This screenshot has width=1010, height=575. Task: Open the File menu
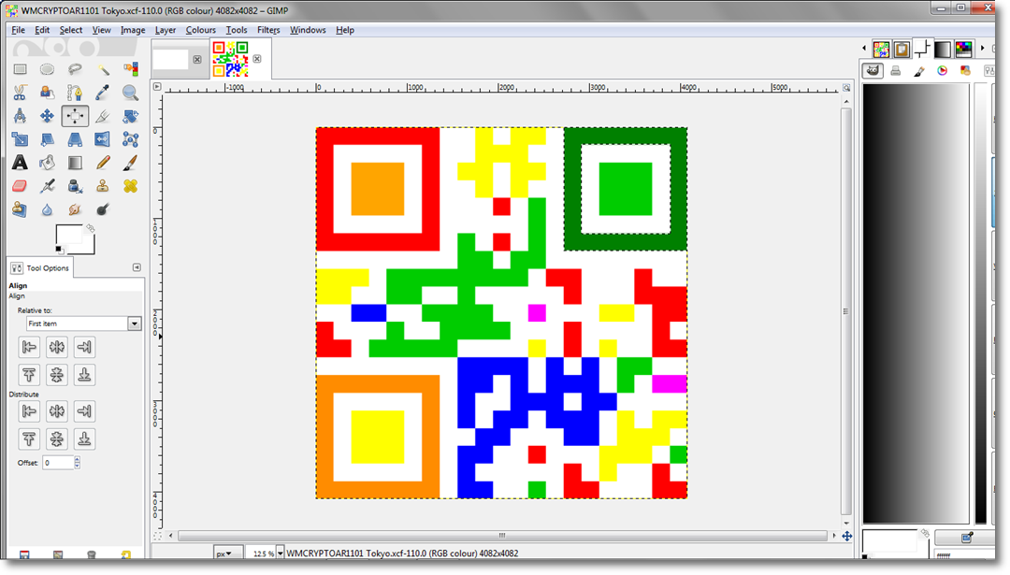18,30
